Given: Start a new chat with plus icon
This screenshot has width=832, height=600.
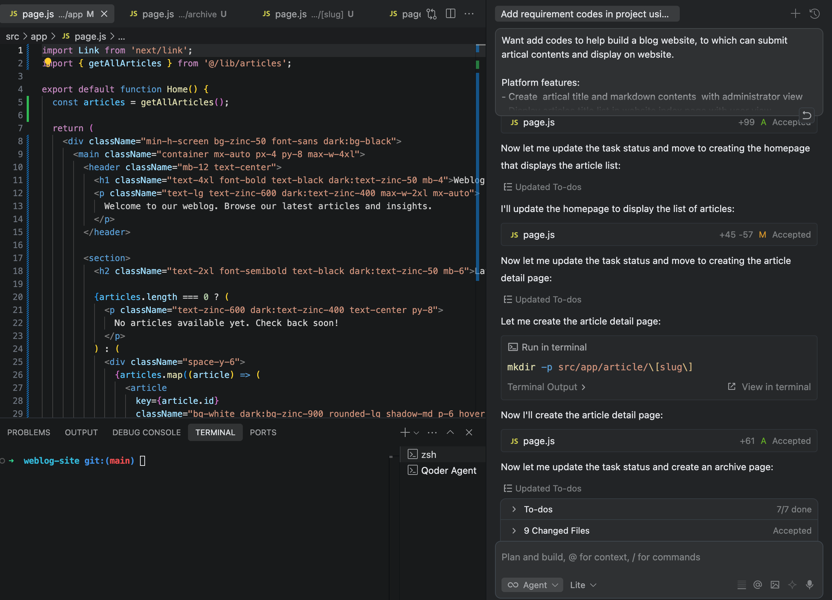Looking at the screenshot, I should coord(795,14).
